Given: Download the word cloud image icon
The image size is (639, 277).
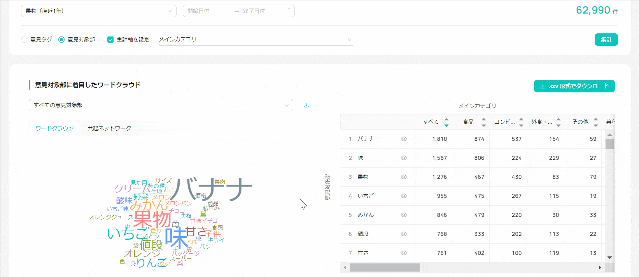Looking at the screenshot, I should tap(306, 105).
